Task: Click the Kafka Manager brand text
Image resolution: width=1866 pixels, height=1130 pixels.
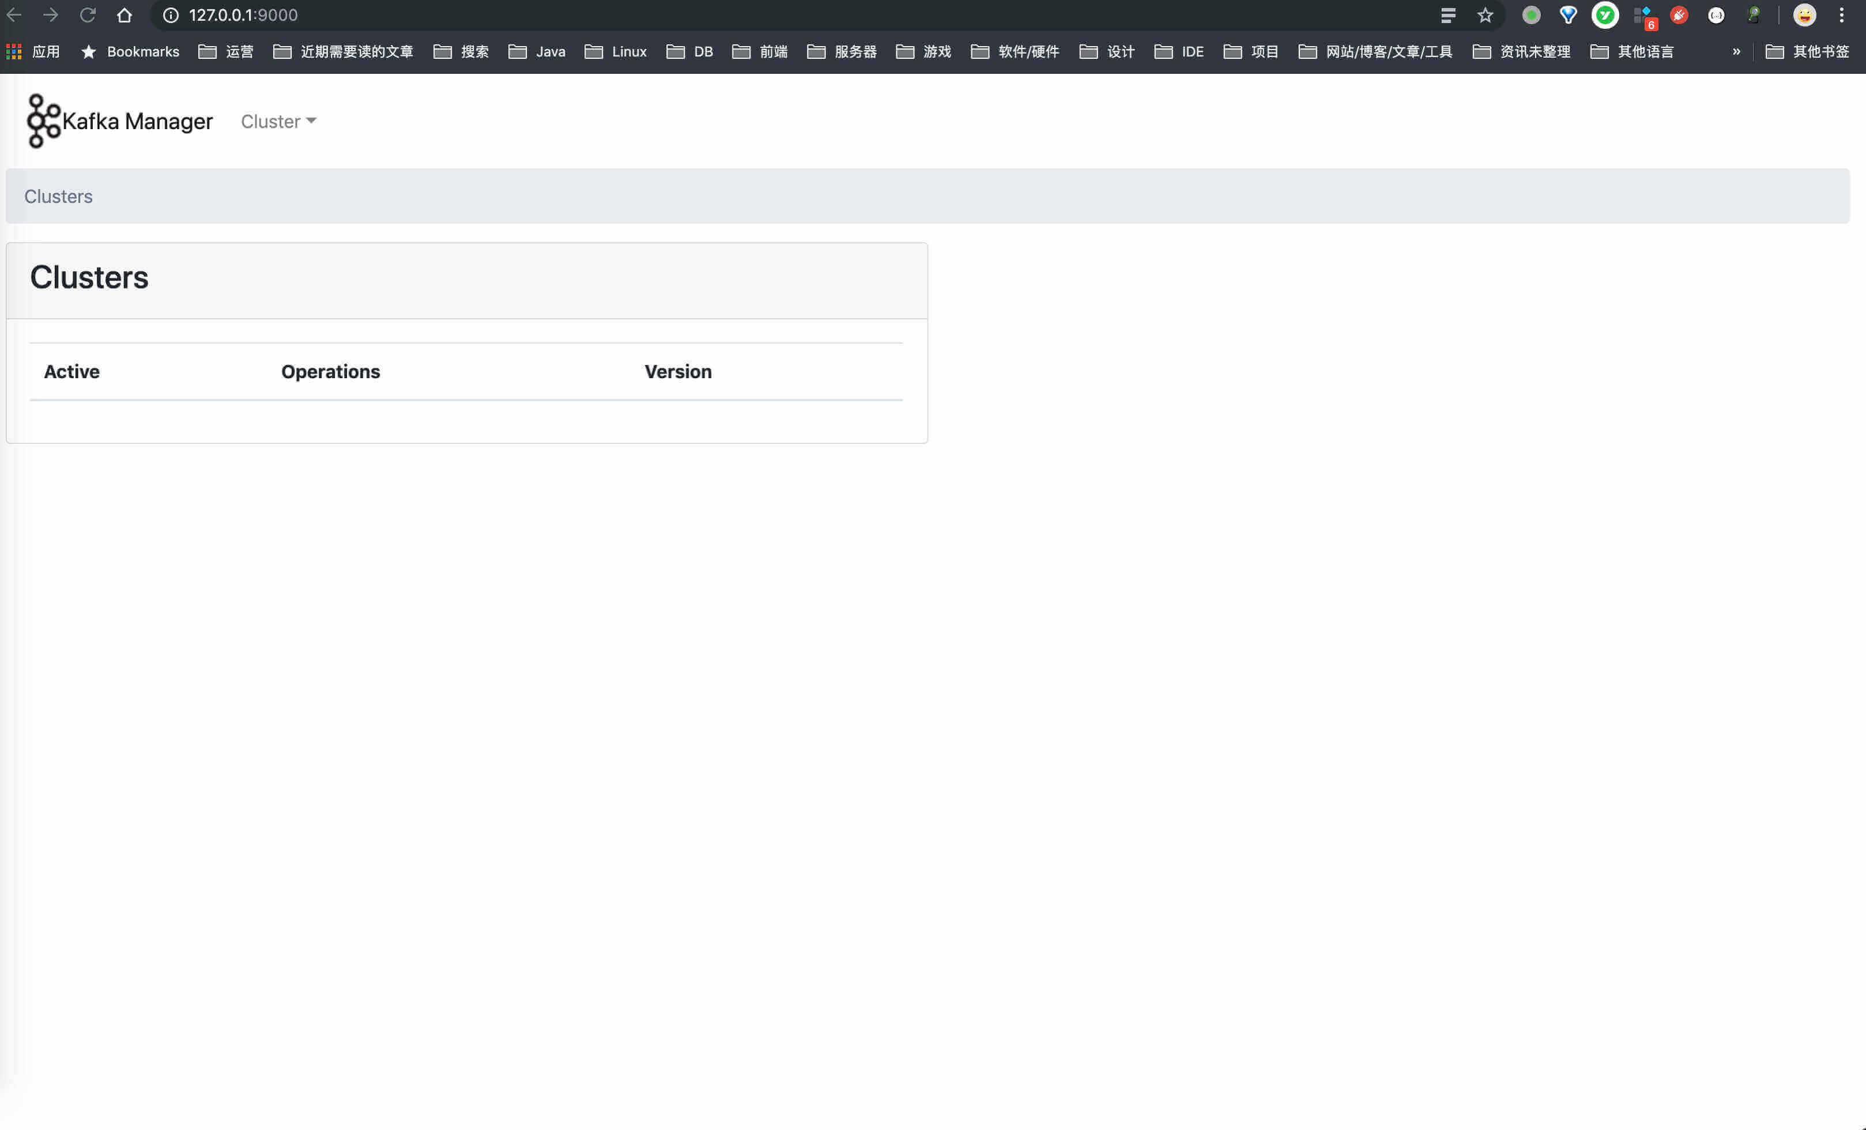Action: click(x=138, y=120)
